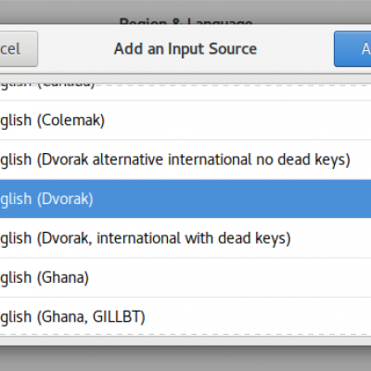371x371 pixels.
Task: Click the word alternative in the Dvorak row
Action: [x=128, y=160]
